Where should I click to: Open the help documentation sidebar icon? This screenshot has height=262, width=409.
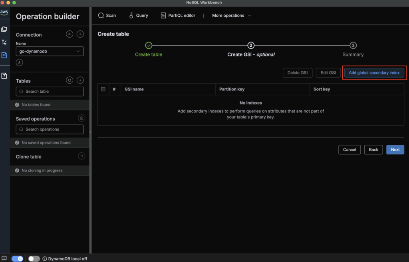click(4, 76)
